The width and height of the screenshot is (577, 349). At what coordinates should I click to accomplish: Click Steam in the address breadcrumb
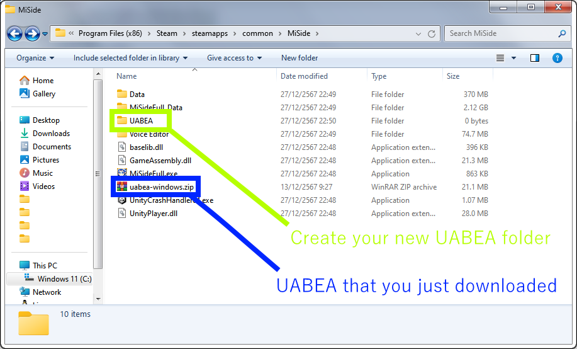click(x=167, y=33)
